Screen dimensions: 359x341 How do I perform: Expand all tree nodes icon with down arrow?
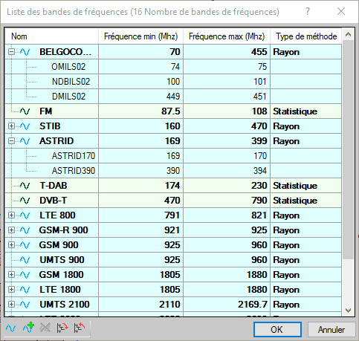pos(62,328)
